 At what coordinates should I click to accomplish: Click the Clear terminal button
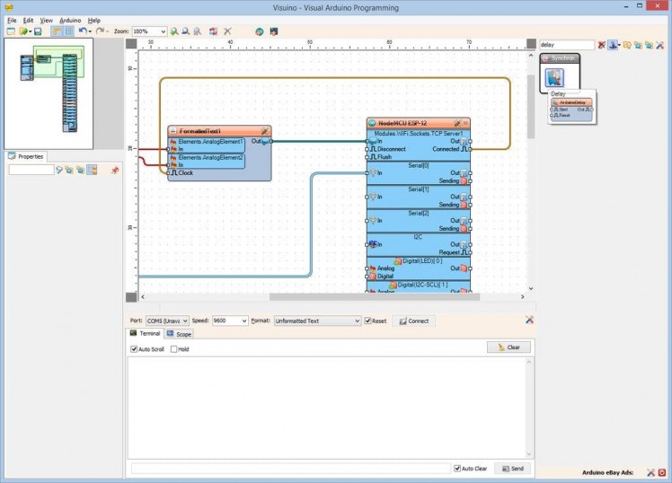508,347
